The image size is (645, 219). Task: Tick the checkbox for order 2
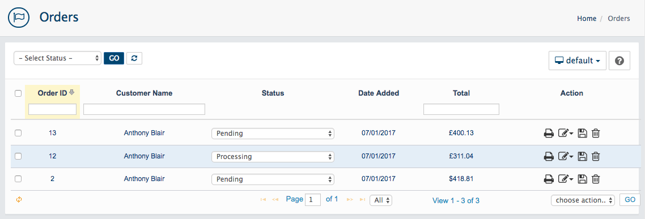18,179
